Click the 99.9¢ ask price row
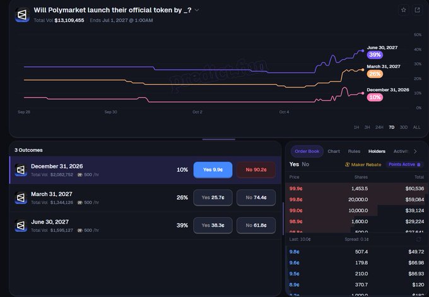429x297 pixels. tap(357, 188)
